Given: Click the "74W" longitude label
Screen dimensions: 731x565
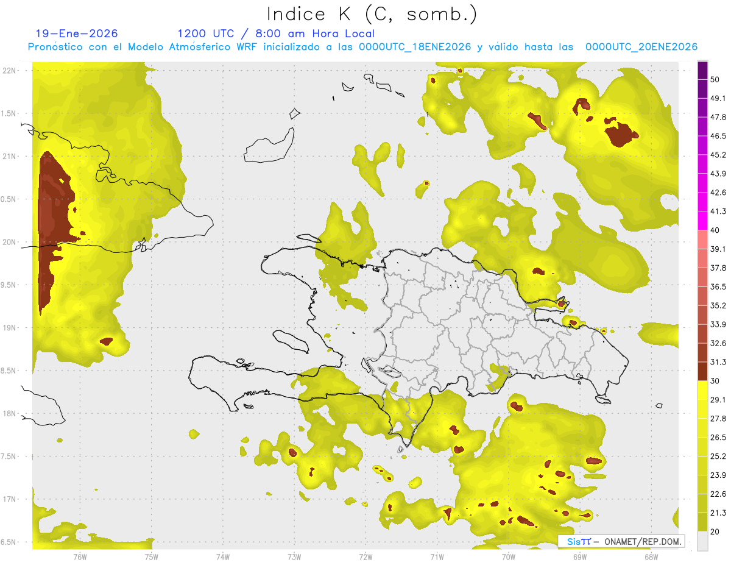Looking at the screenshot, I should coord(223,557).
